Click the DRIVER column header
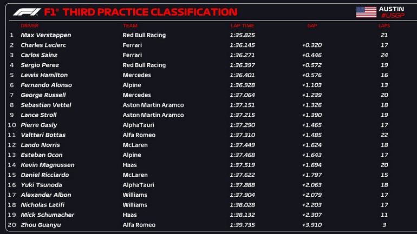This screenshot has height=234, width=417. click(x=30, y=25)
